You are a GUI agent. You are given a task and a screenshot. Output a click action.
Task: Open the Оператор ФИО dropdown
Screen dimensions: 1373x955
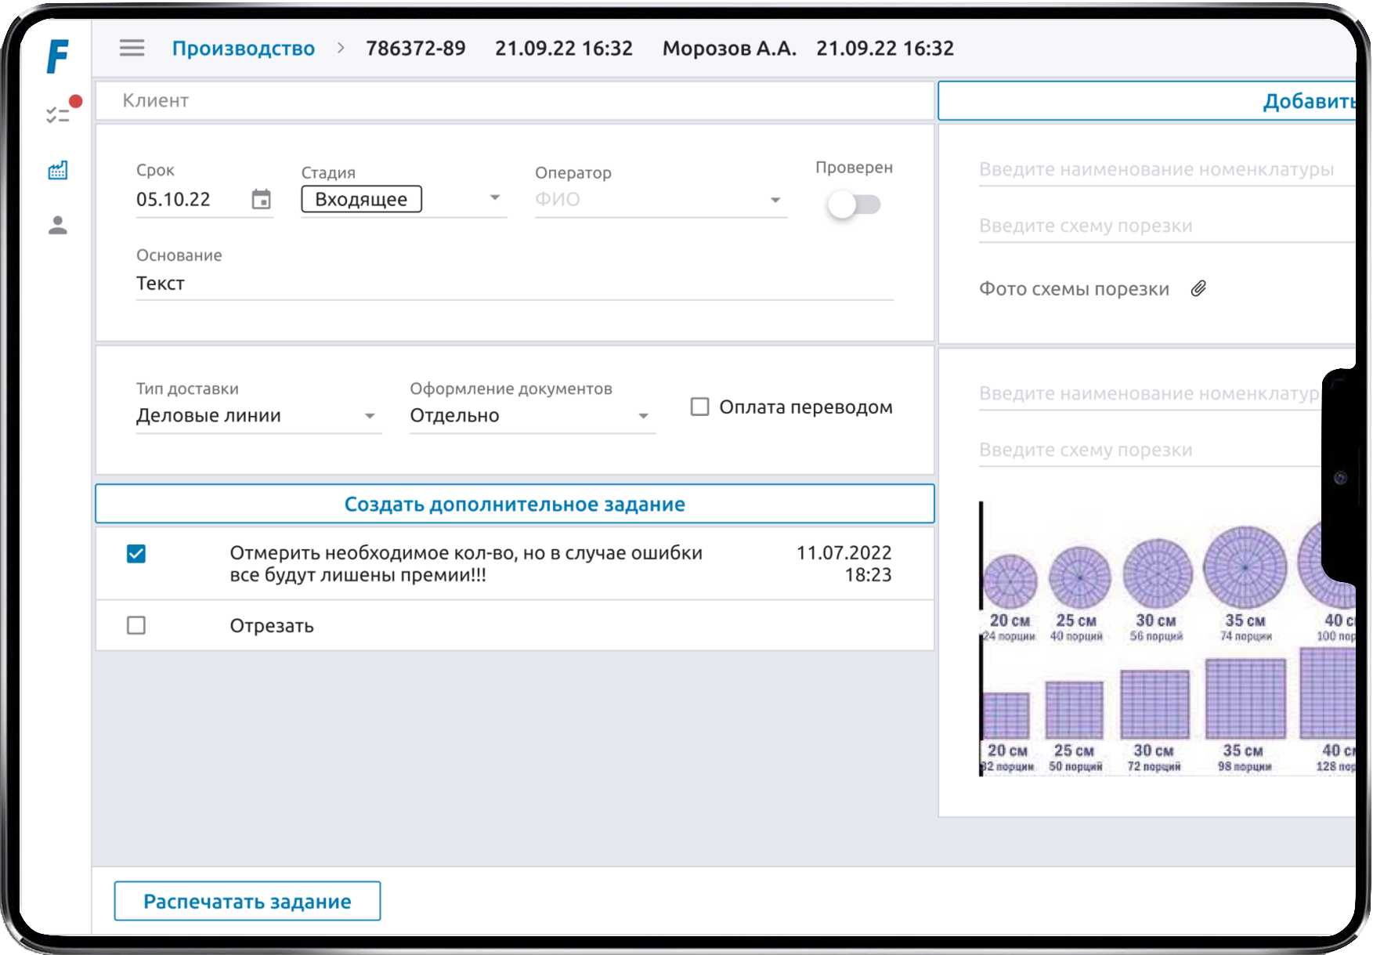coord(775,201)
